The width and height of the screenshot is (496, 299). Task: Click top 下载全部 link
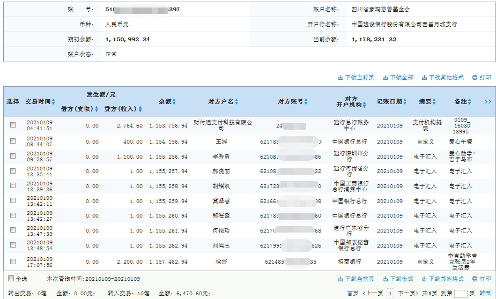[398, 78]
